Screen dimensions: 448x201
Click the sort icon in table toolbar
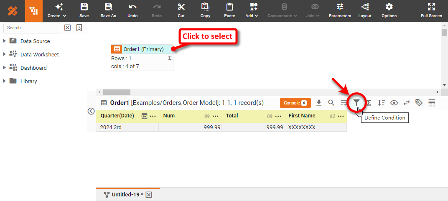tap(381, 103)
